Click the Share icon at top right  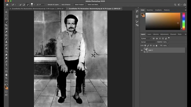pyautogui.click(x=185, y=5)
